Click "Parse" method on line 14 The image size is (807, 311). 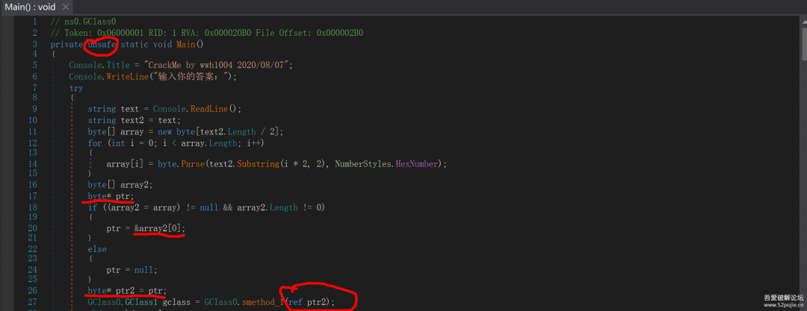[x=193, y=164]
